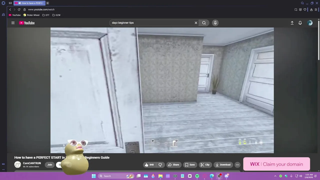Open the Easy Setup settings icon
Screen dimensions: 320x180
[316, 9]
